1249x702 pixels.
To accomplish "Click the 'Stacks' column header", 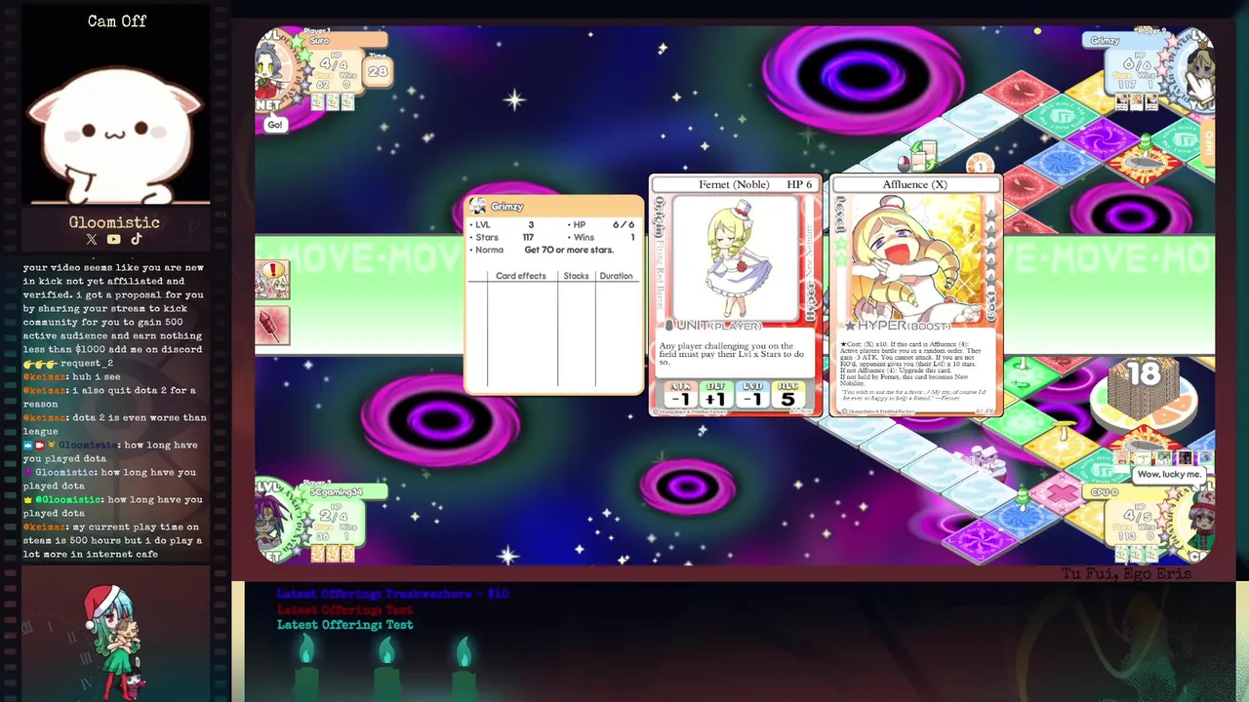I will [x=576, y=276].
